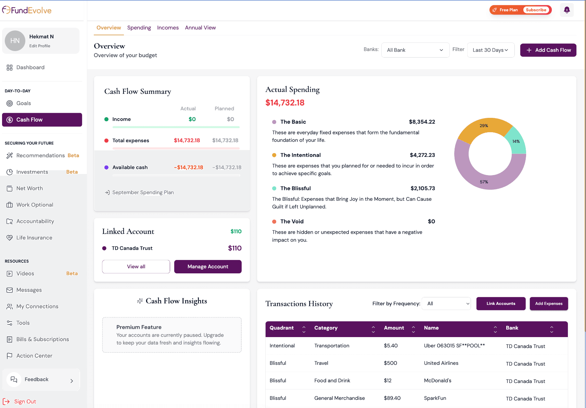This screenshot has width=586, height=408.
Task: Switch to the Spending tab
Action: 139,28
